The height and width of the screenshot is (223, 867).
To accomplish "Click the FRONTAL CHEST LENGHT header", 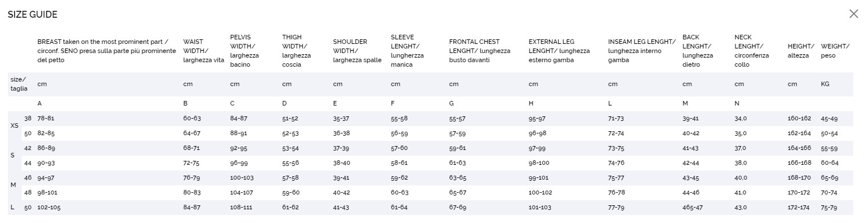I will 480,51.
